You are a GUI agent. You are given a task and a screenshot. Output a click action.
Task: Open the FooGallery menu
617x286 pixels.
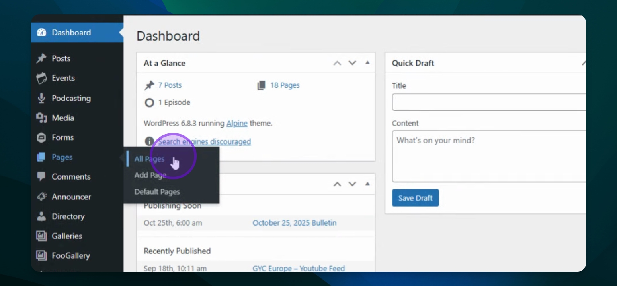77,256
